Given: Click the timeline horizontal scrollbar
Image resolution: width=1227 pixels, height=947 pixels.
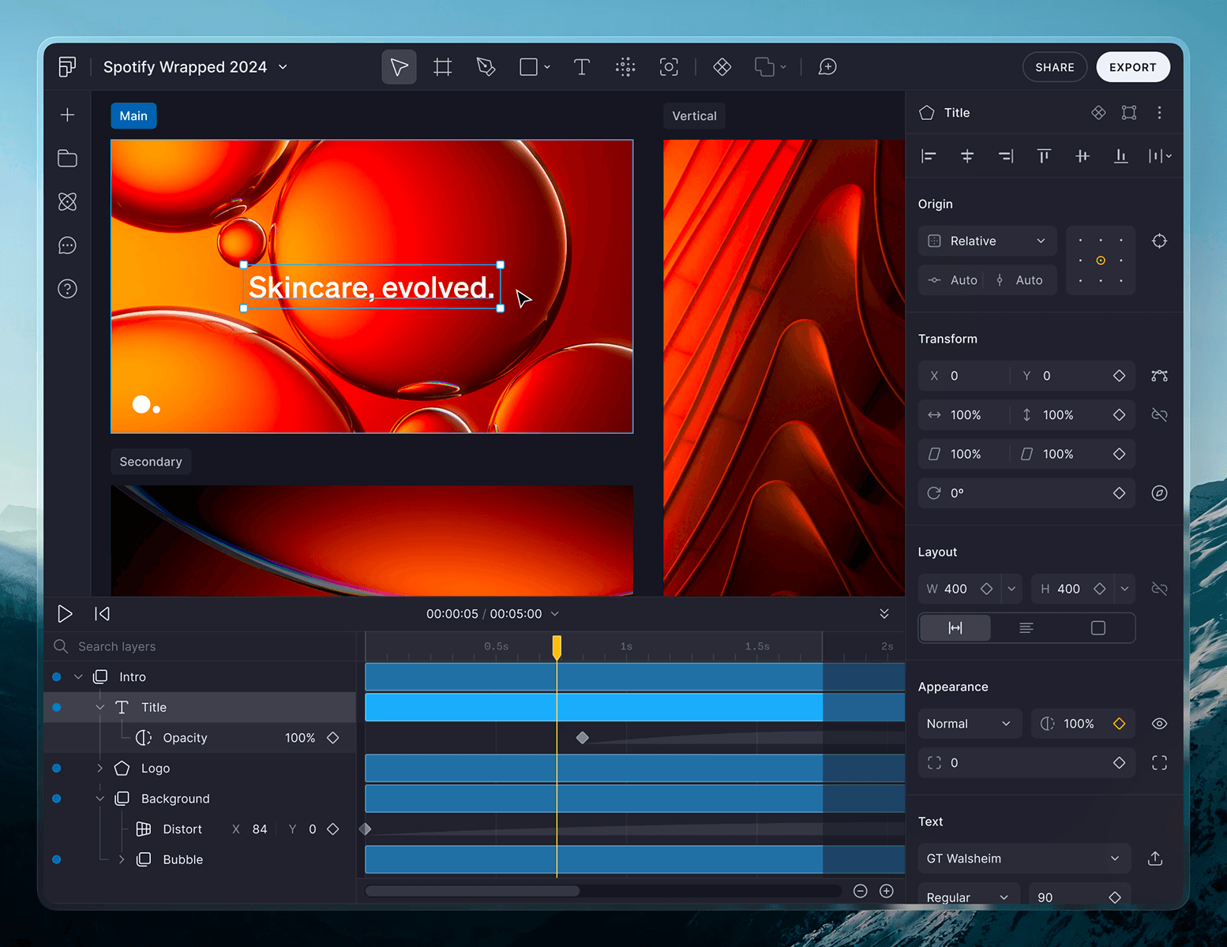Looking at the screenshot, I should click(x=472, y=891).
